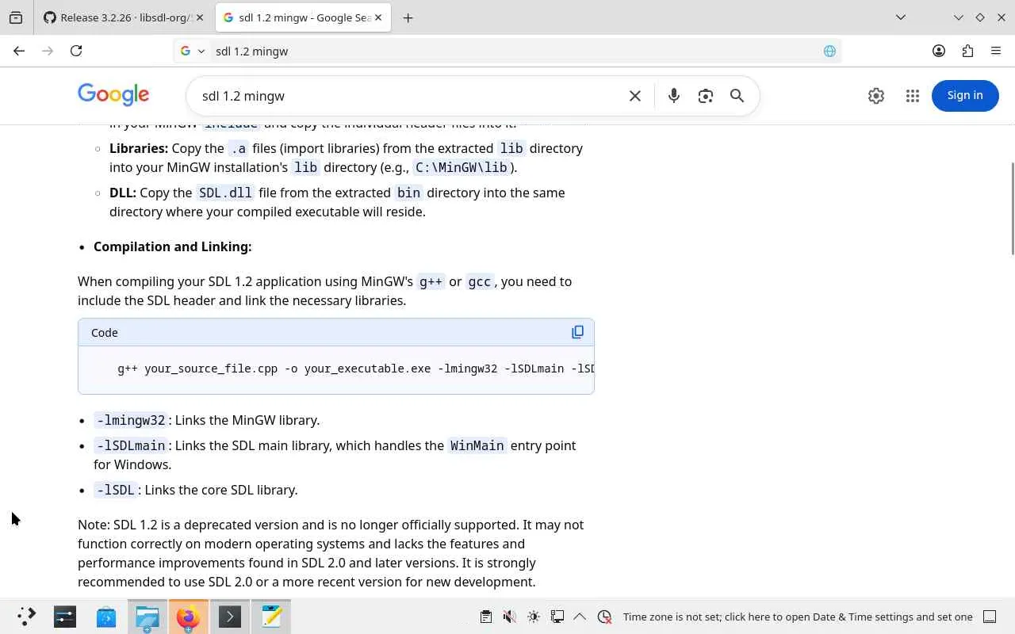Search by image with Google Lens

[705, 96]
